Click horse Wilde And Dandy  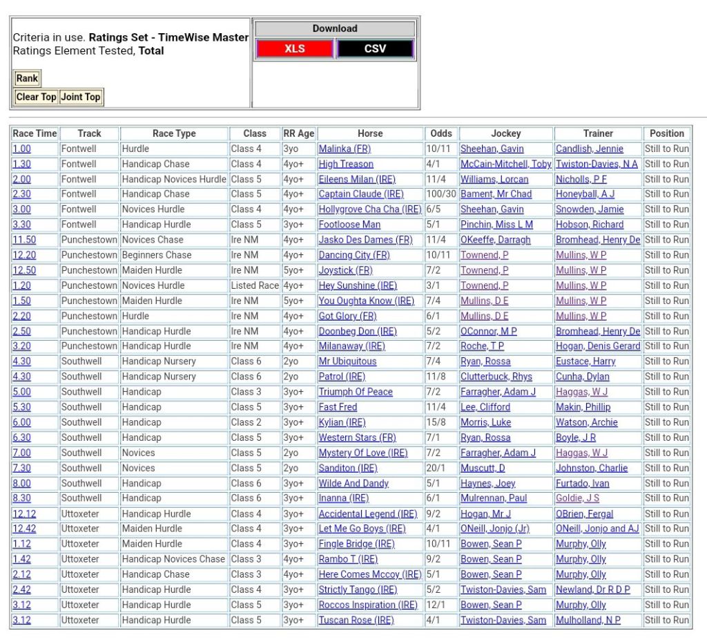click(353, 484)
